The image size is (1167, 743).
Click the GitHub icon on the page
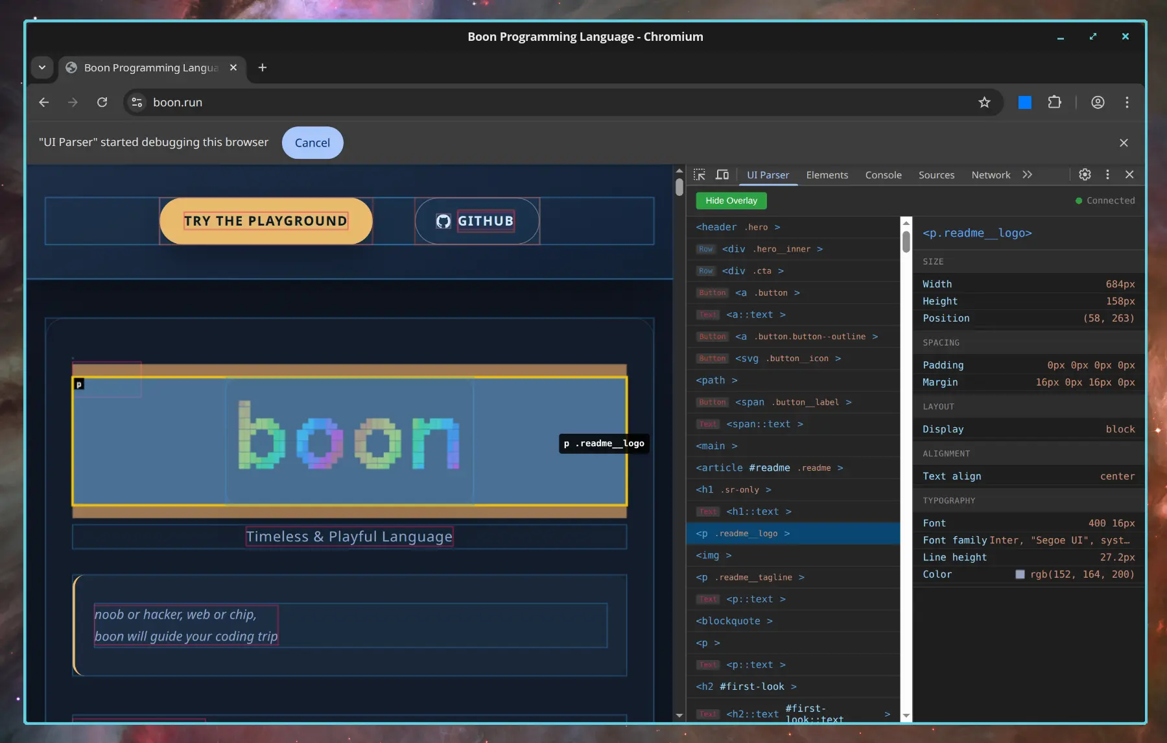tap(443, 220)
